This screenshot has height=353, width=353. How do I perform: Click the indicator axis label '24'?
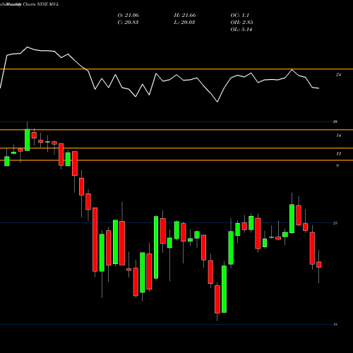338,75
